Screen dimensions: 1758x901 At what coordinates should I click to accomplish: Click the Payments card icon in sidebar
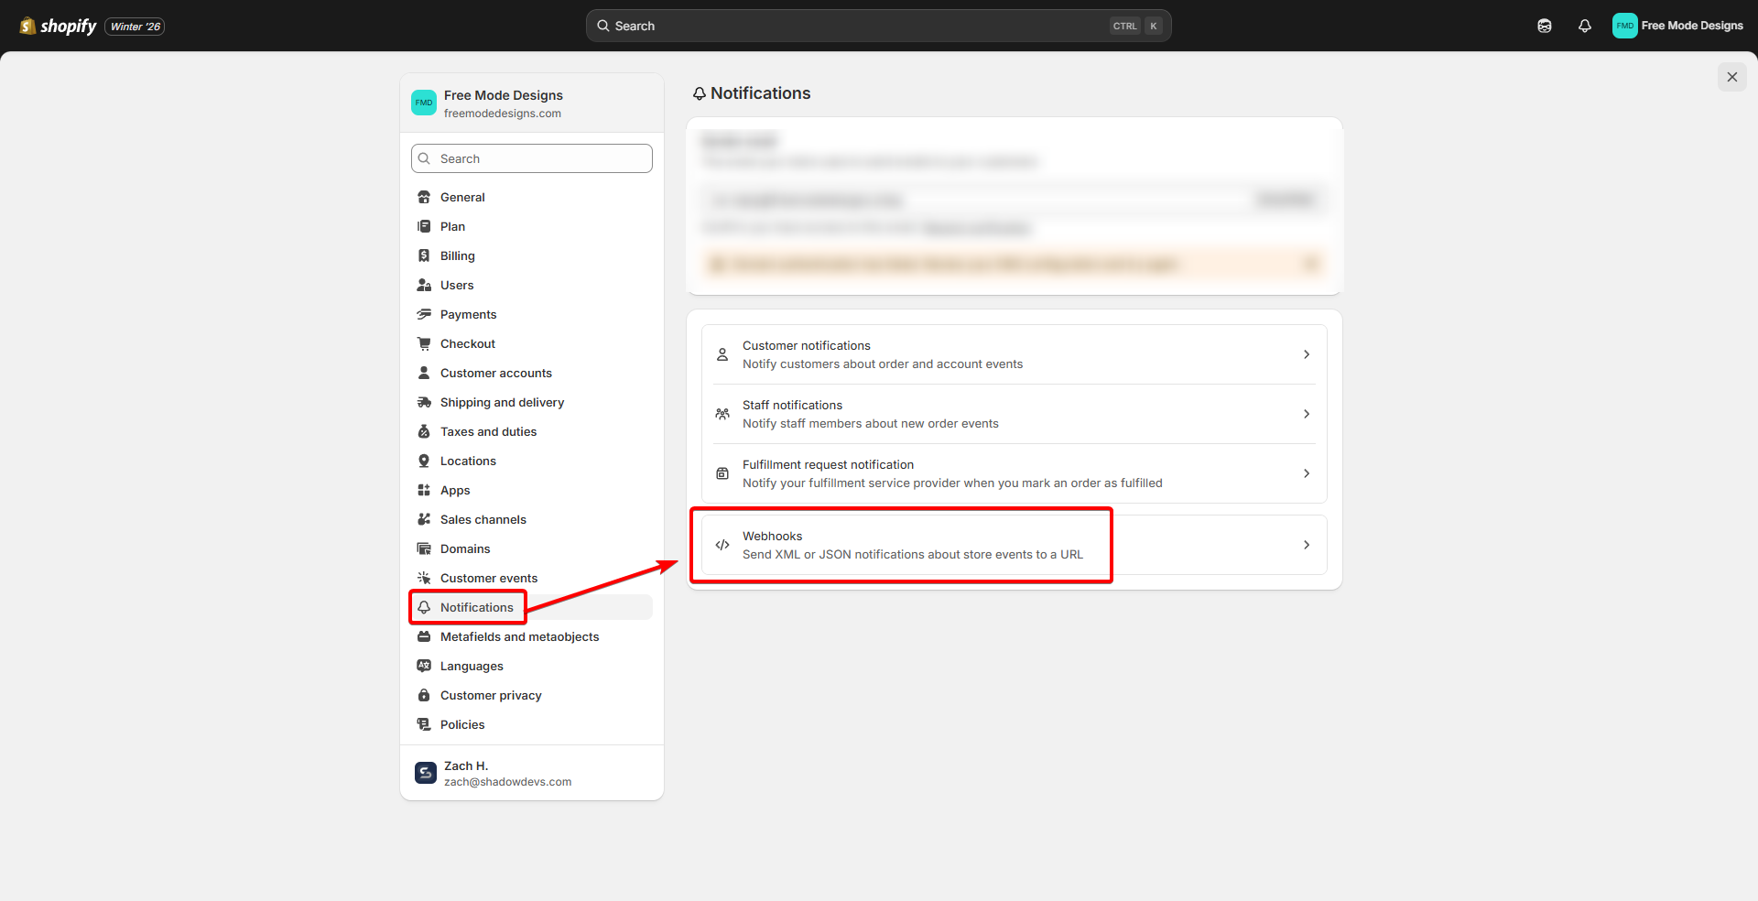pyautogui.click(x=423, y=314)
